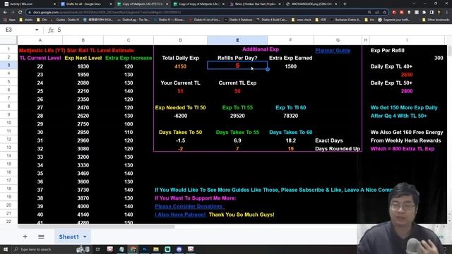This screenshot has height=254, width=452.
Task: Open Task View on the taskbar
Action: click(98, 249)
